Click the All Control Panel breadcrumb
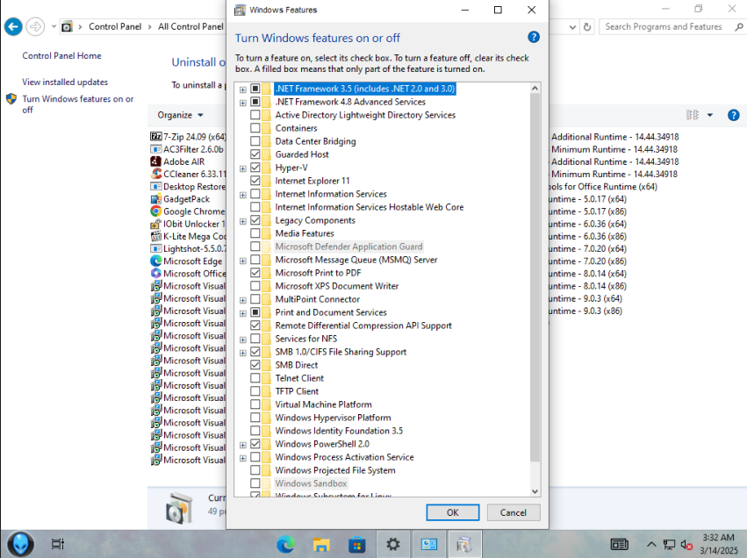This screenshot has height=558, width=747. pos(190,26)
